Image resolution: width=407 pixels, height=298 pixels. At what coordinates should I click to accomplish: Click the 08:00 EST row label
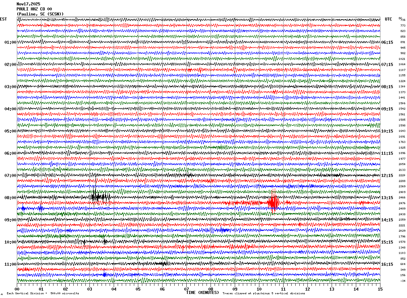[x=10, y=198]
